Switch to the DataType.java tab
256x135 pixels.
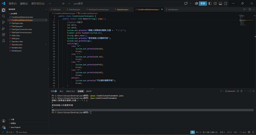tap(74, 9)
